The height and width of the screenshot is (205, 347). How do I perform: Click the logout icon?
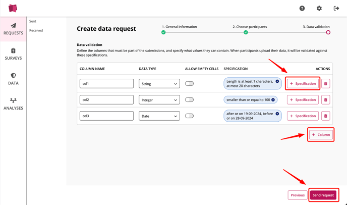point(336,9)
